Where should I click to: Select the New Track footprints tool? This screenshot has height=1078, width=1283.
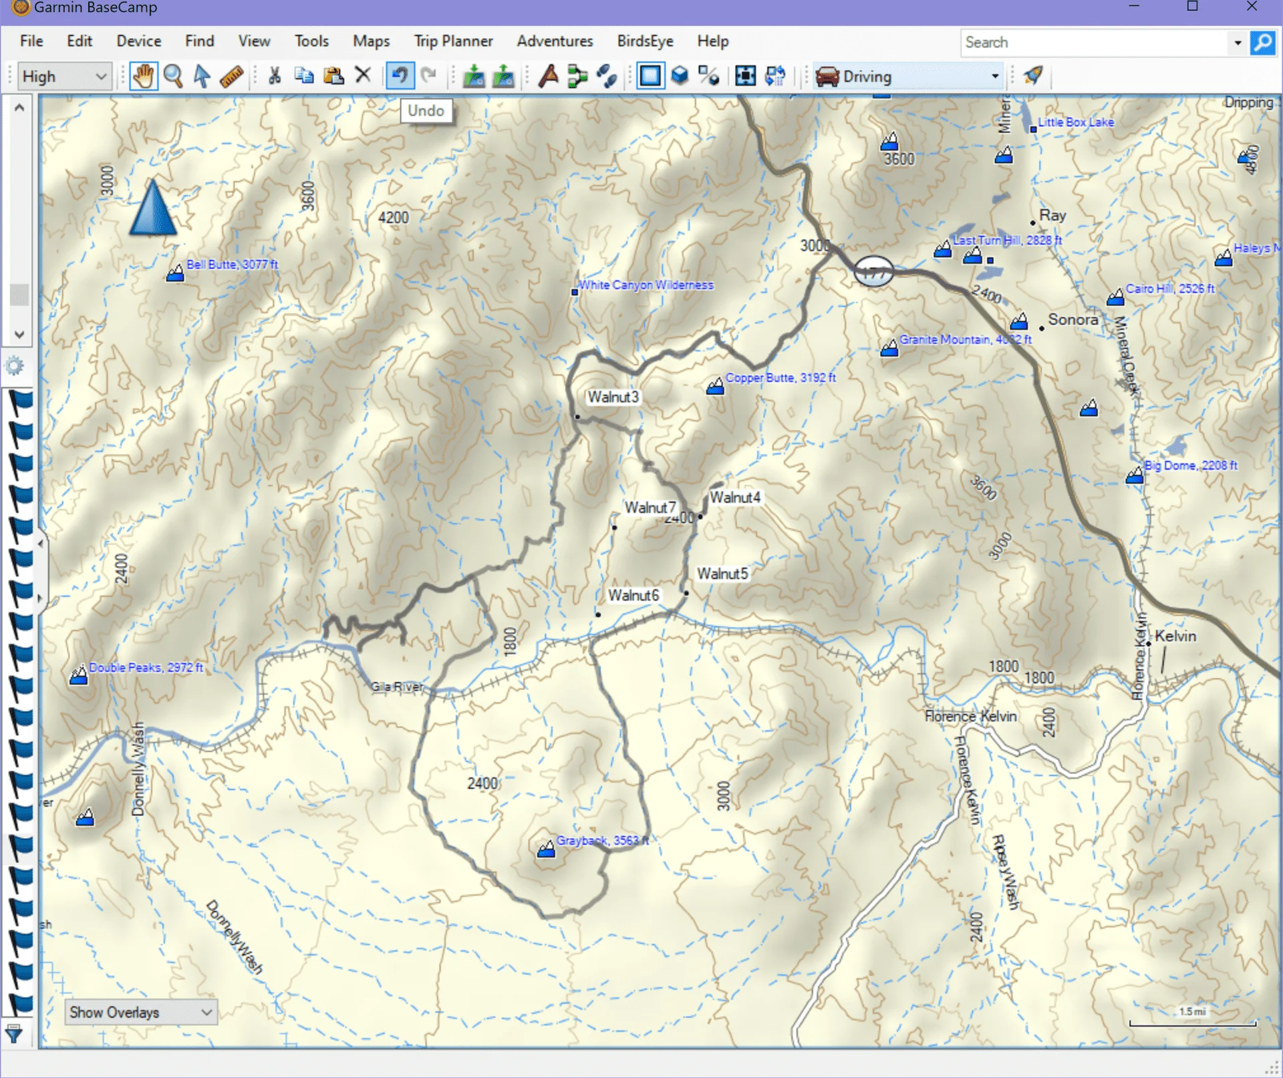[x=607, y=76]
